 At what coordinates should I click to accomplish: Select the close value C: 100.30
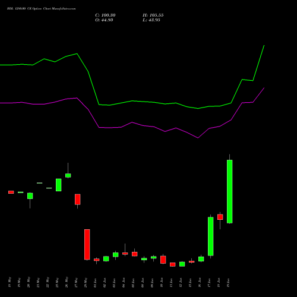click(x=105, y=15)
